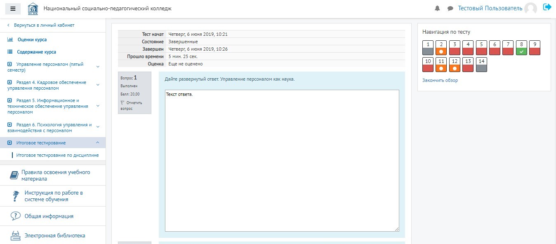Open notifications bell icon
556x244 pixels.
tap(437, 9)
